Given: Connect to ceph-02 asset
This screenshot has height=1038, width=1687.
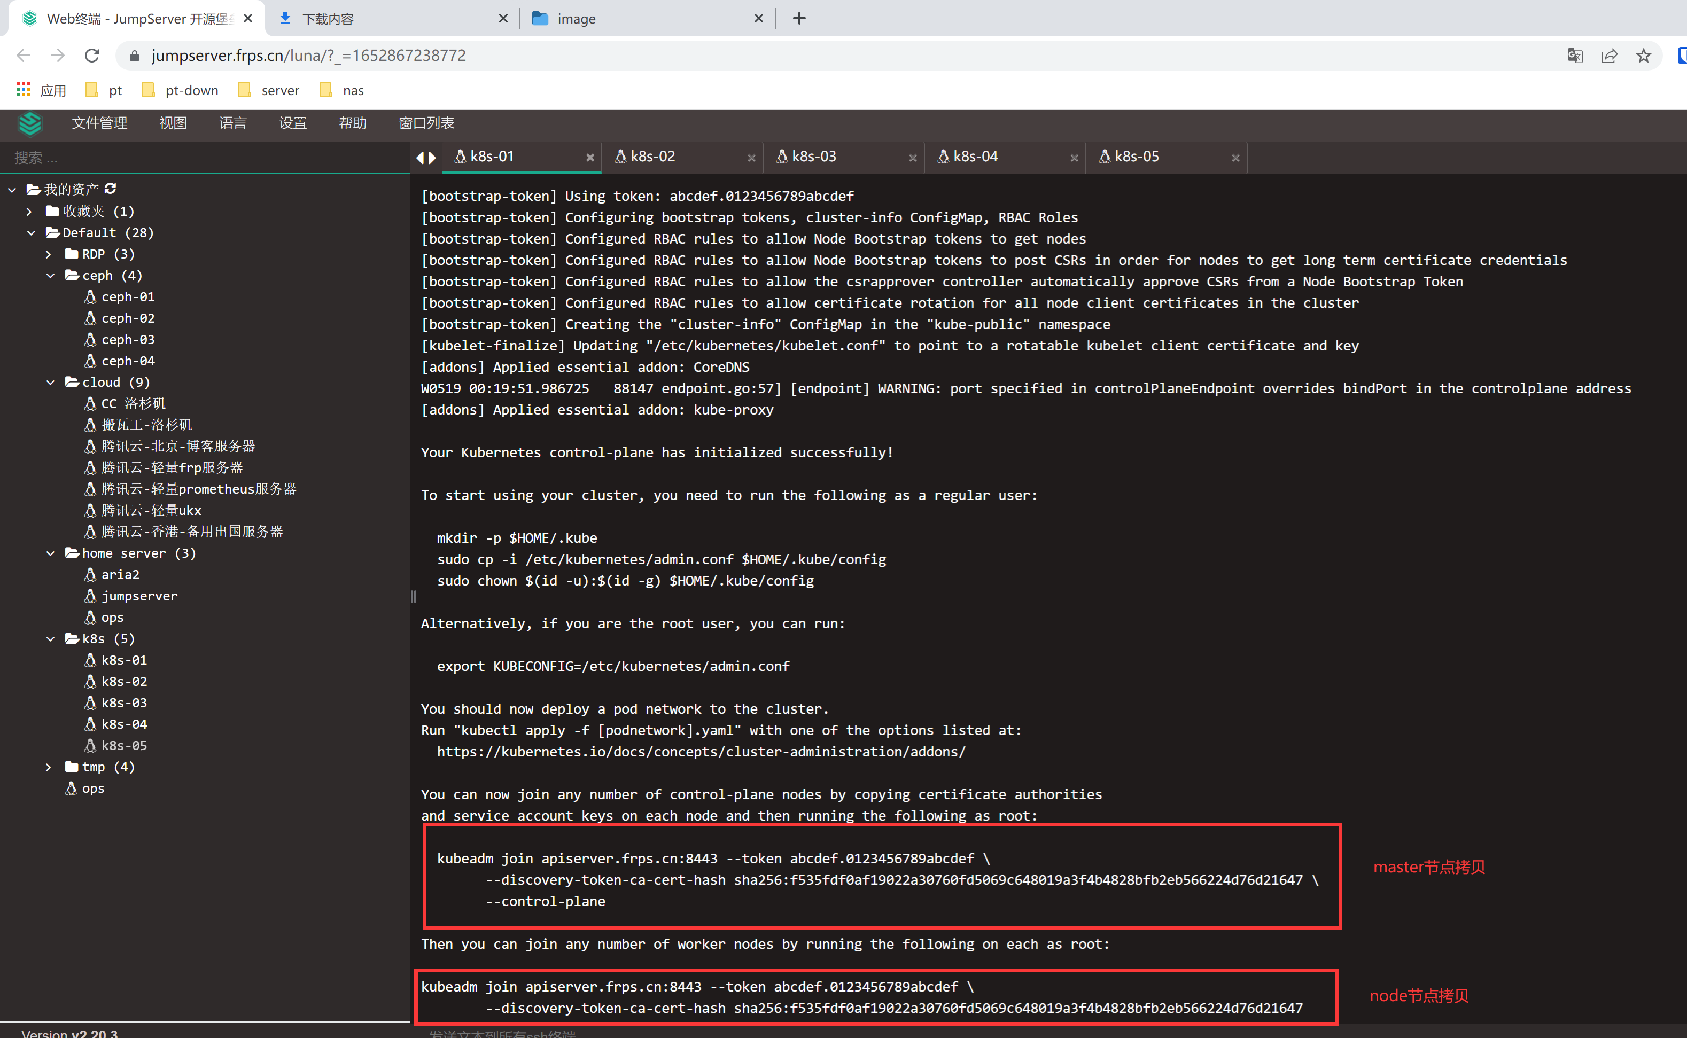Looking at the screenshot, I should click(120, 318).
